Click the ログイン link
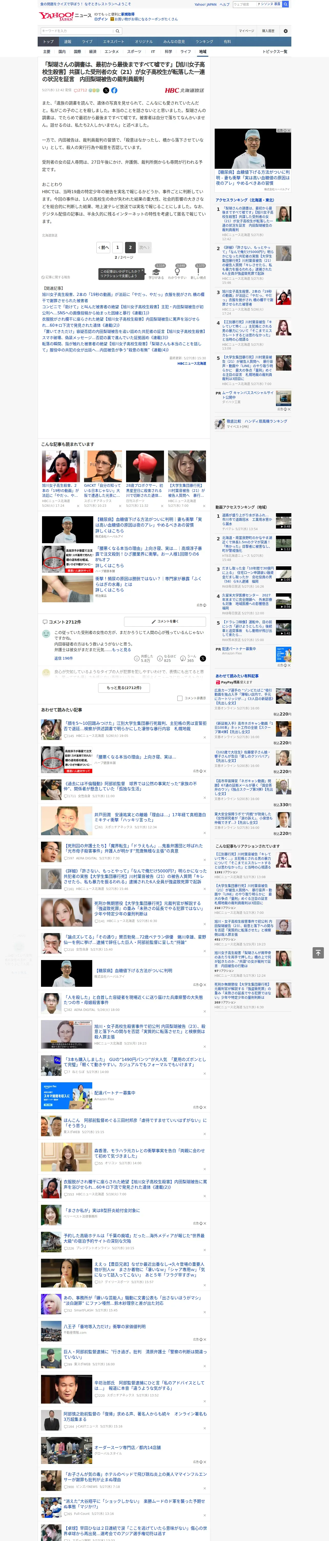 101,19
